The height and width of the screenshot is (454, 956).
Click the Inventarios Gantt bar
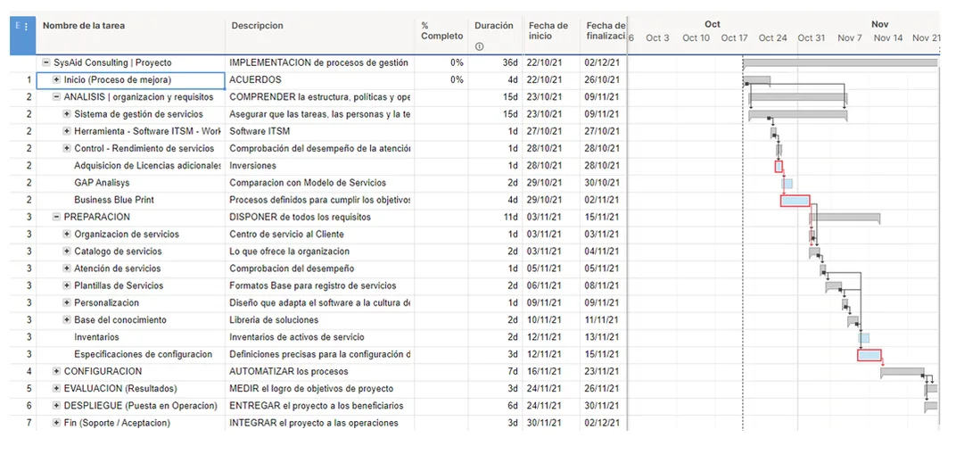(x=863, y=338)
